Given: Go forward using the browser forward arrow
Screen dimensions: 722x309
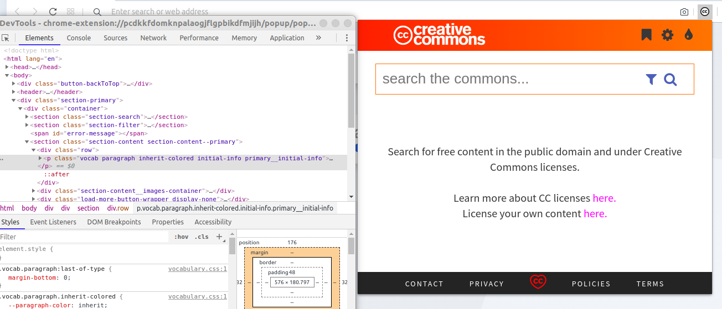Looking at the screenshot, I should [x=35, y=11].
